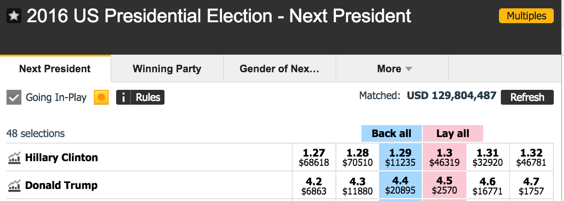564x201 pixels.
Task: Click the orange in-play indicator icon
Action: [x=101, y=98]
